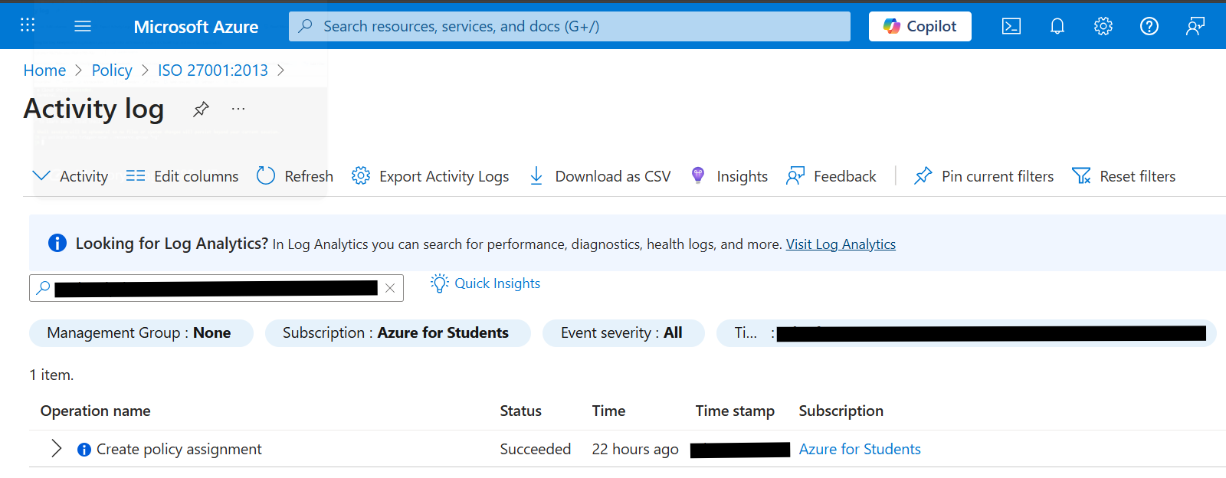Click the info icon in the Log Analytics banner

(57, 243)
